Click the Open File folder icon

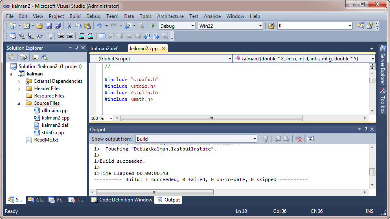pyautogui.click(x=40, y=26)
